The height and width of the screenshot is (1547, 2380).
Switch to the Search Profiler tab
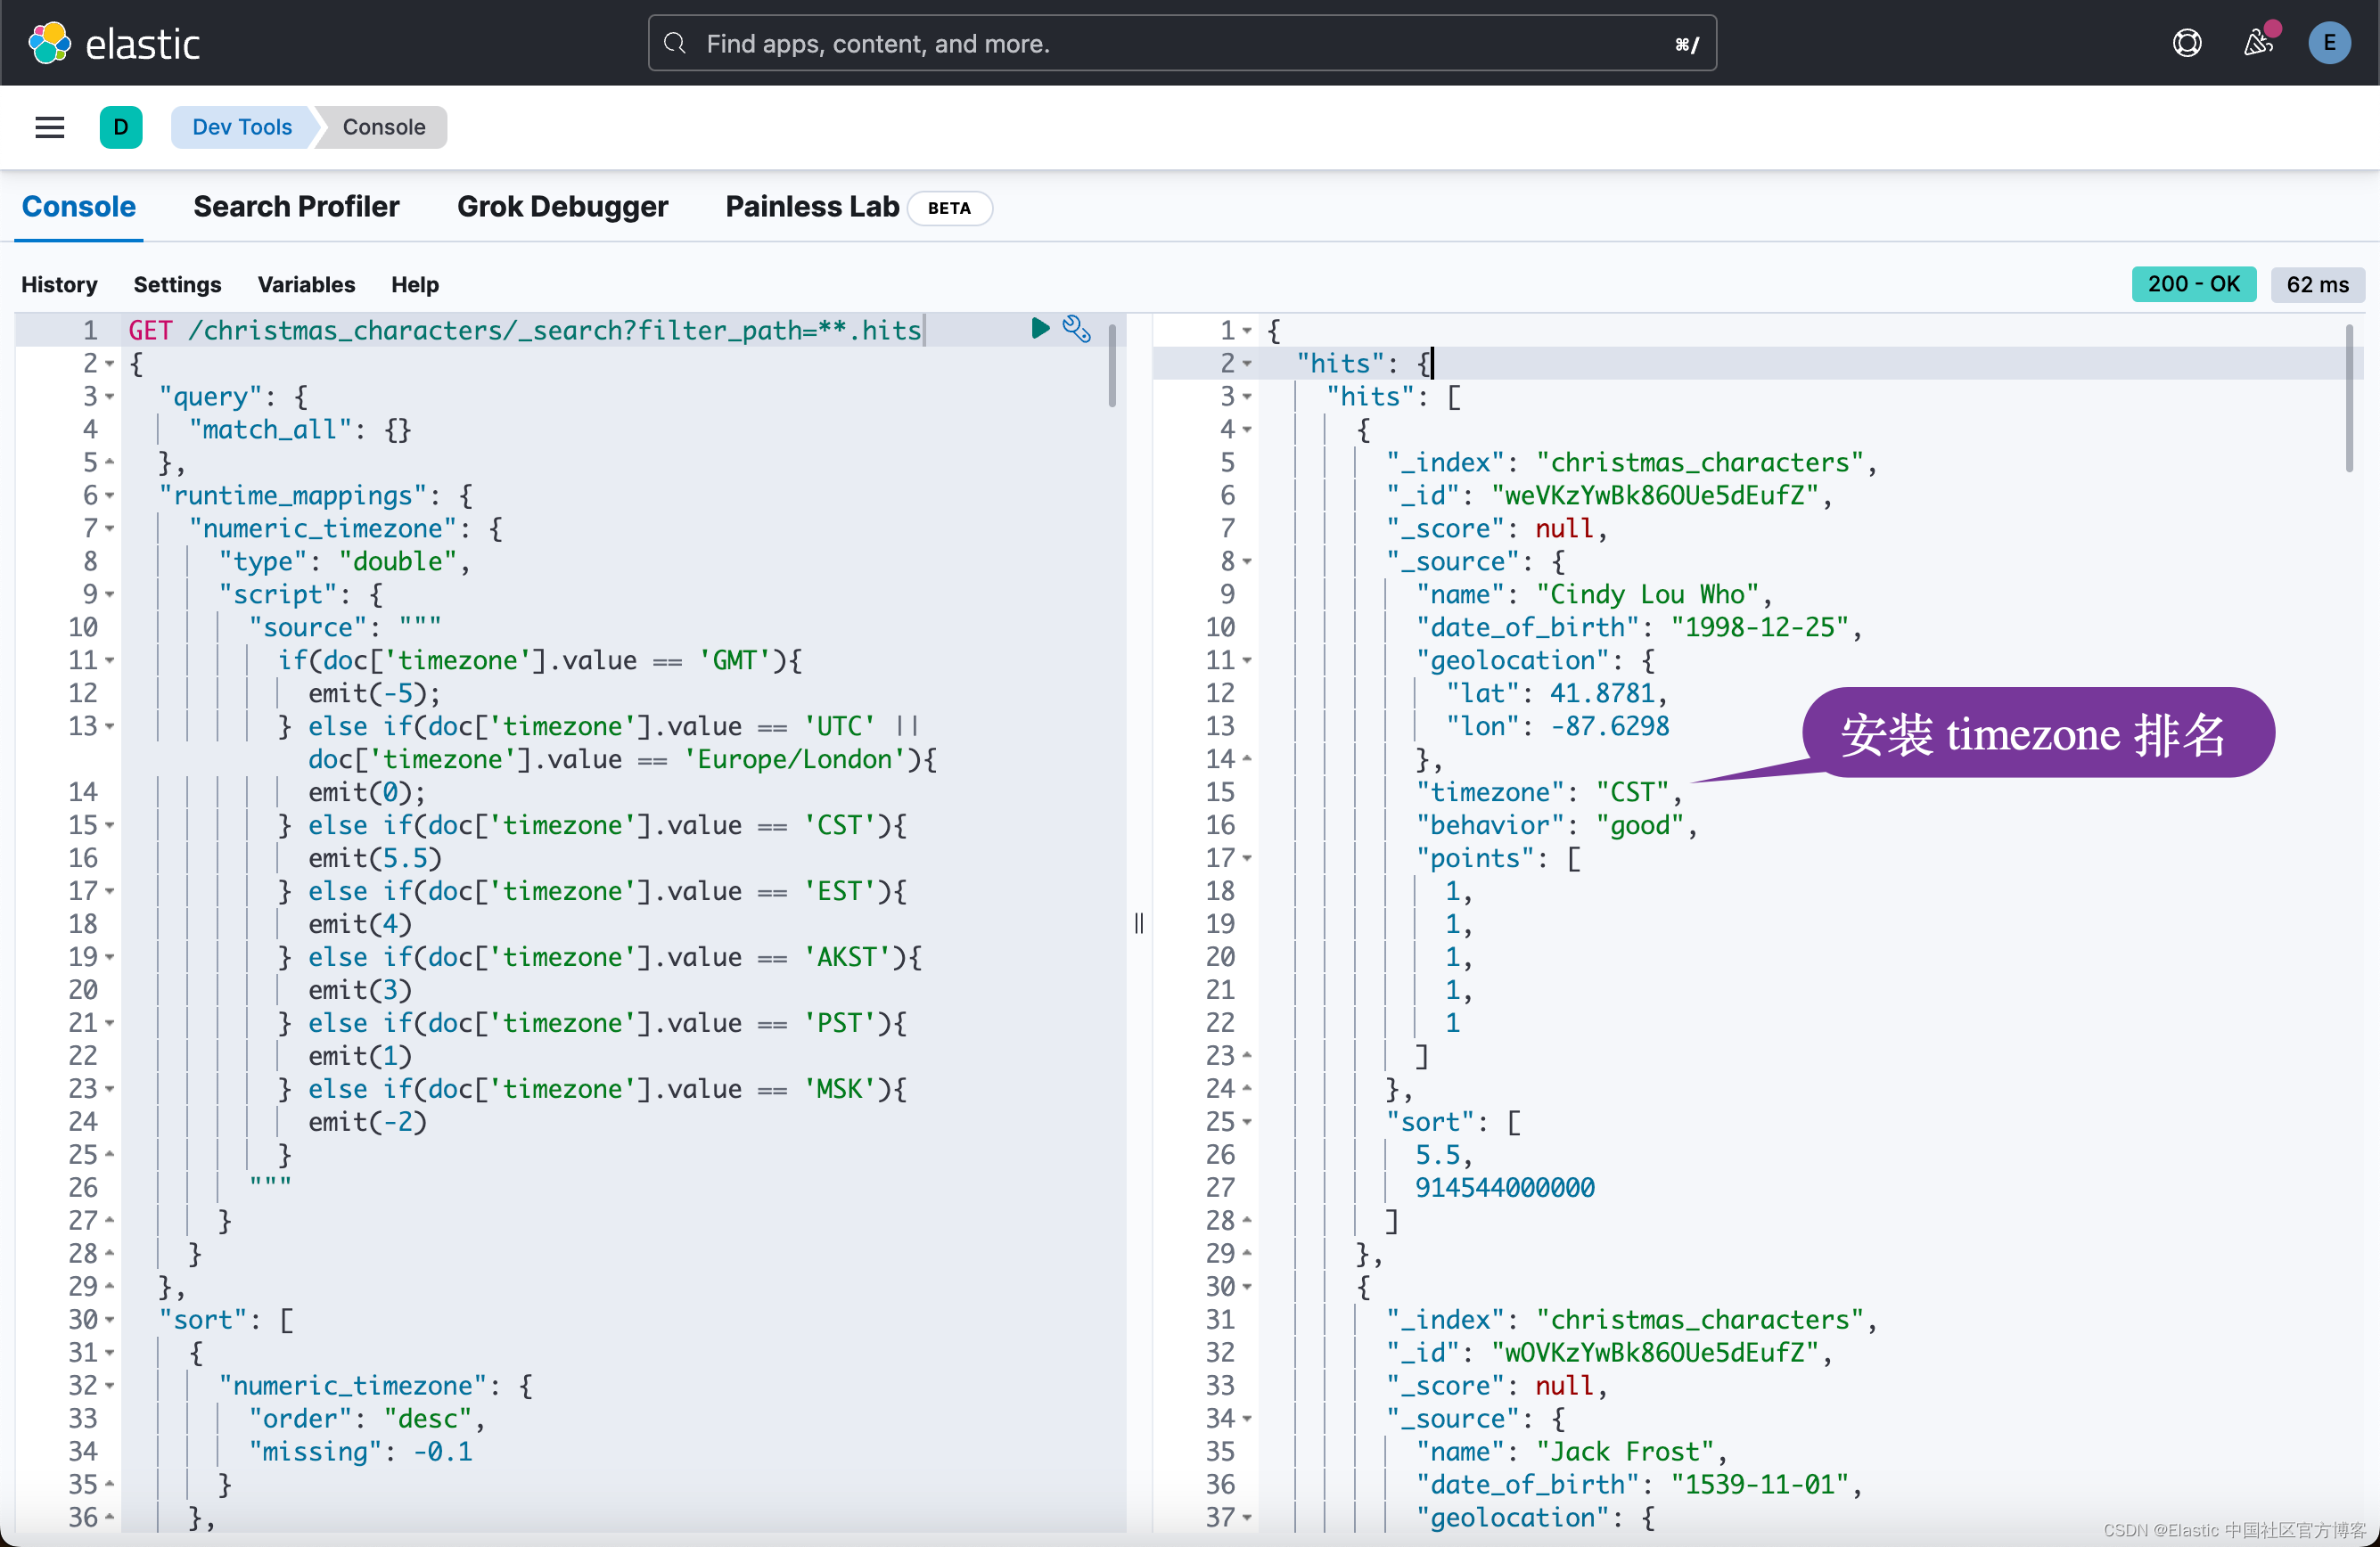296,206
